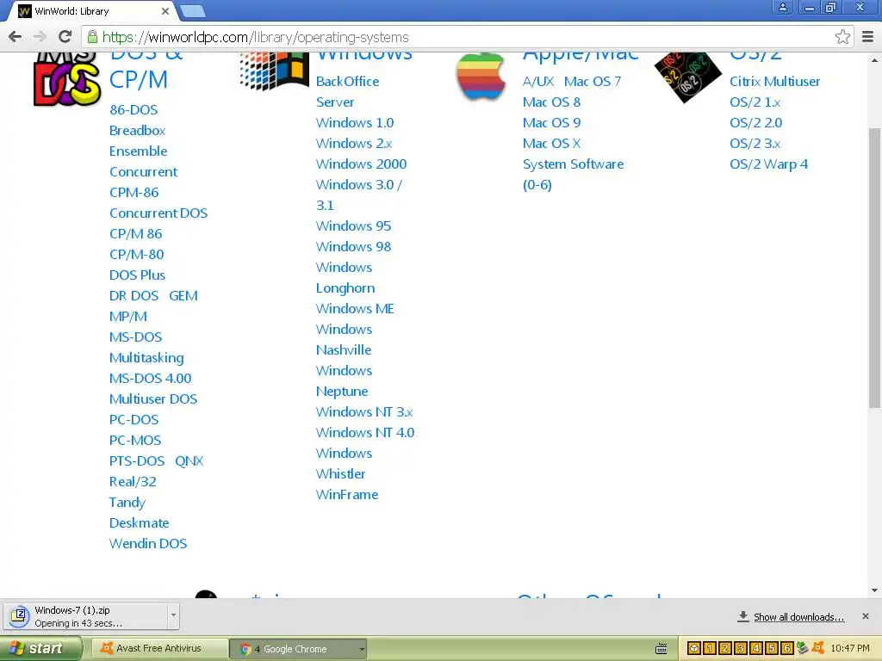Reload the WinWorld page

pyautogui.click(x=65, y=37)
